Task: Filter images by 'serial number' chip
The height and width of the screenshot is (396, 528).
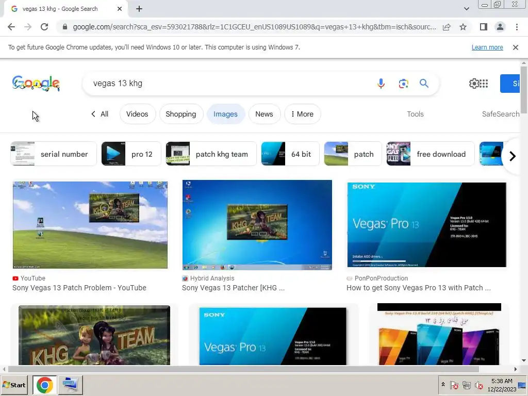Action: click(54, 154)
